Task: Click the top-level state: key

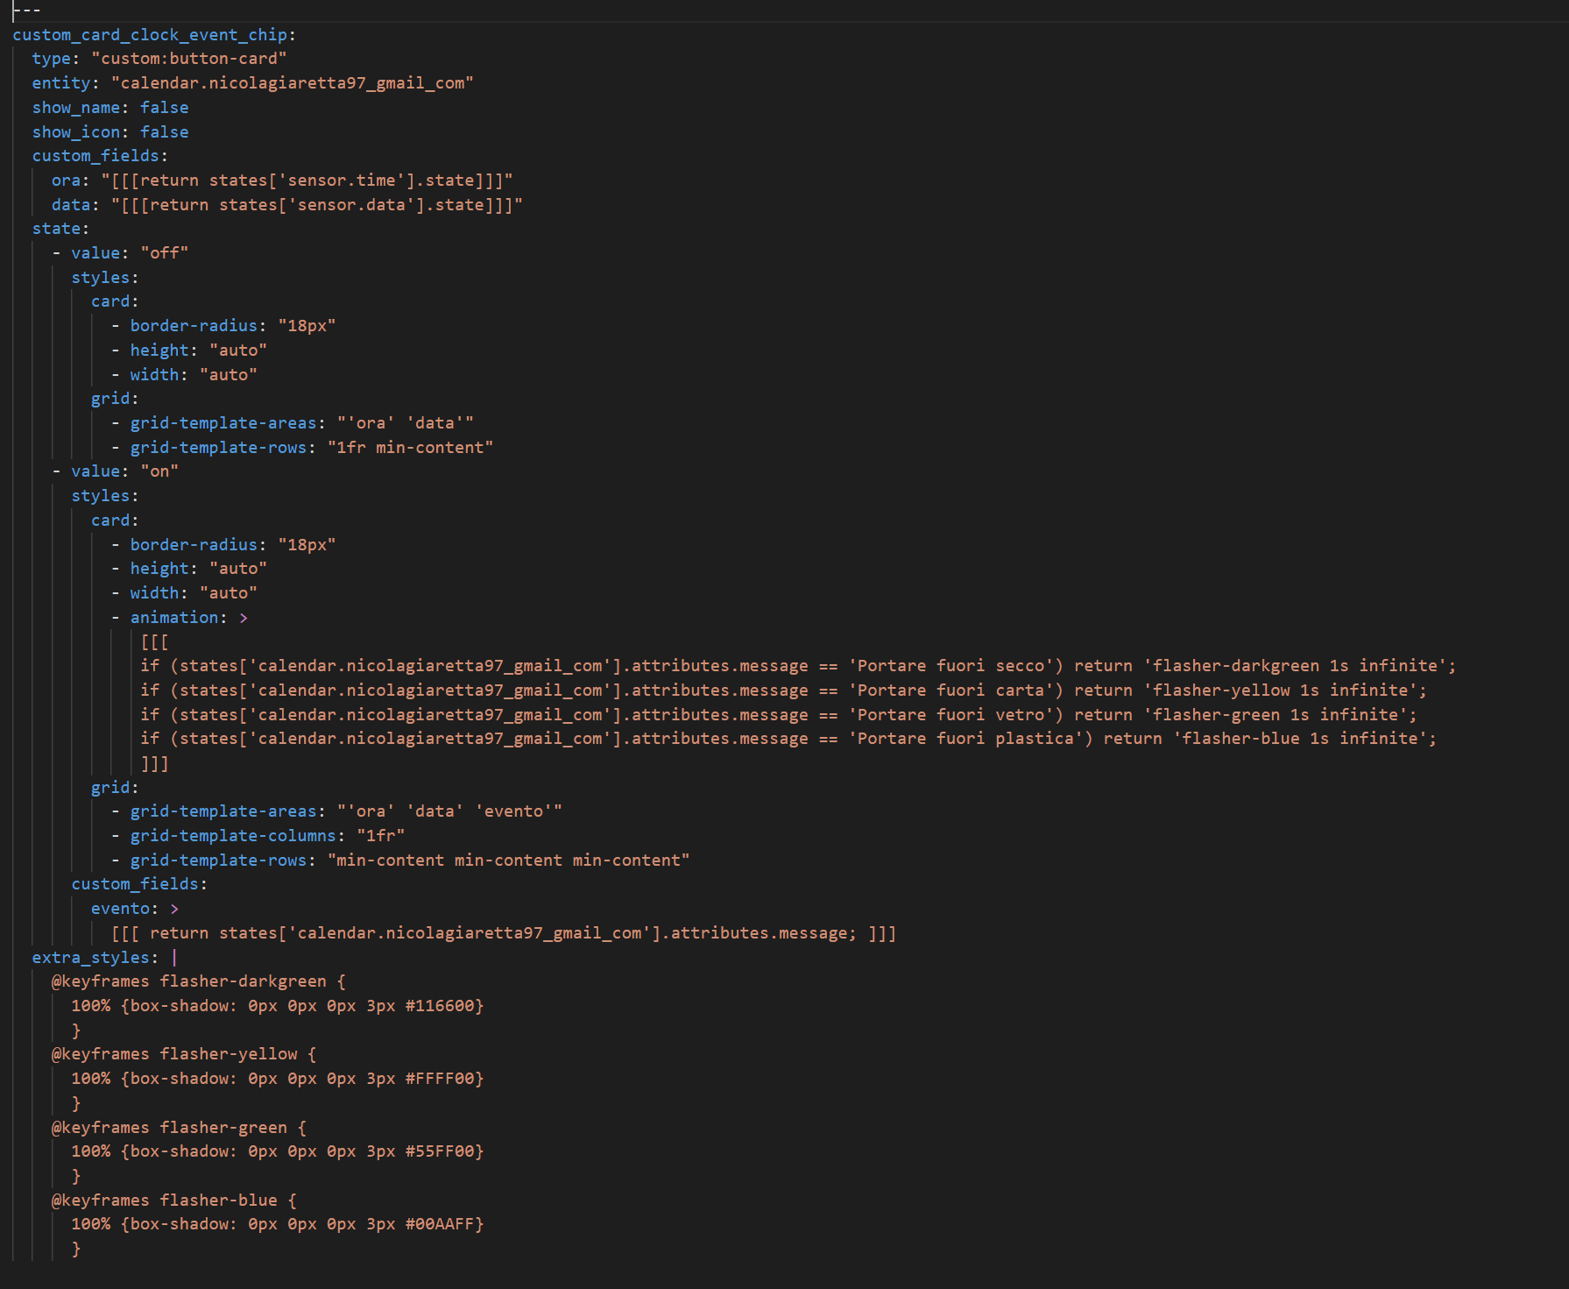Action: [x=60, y=229]
